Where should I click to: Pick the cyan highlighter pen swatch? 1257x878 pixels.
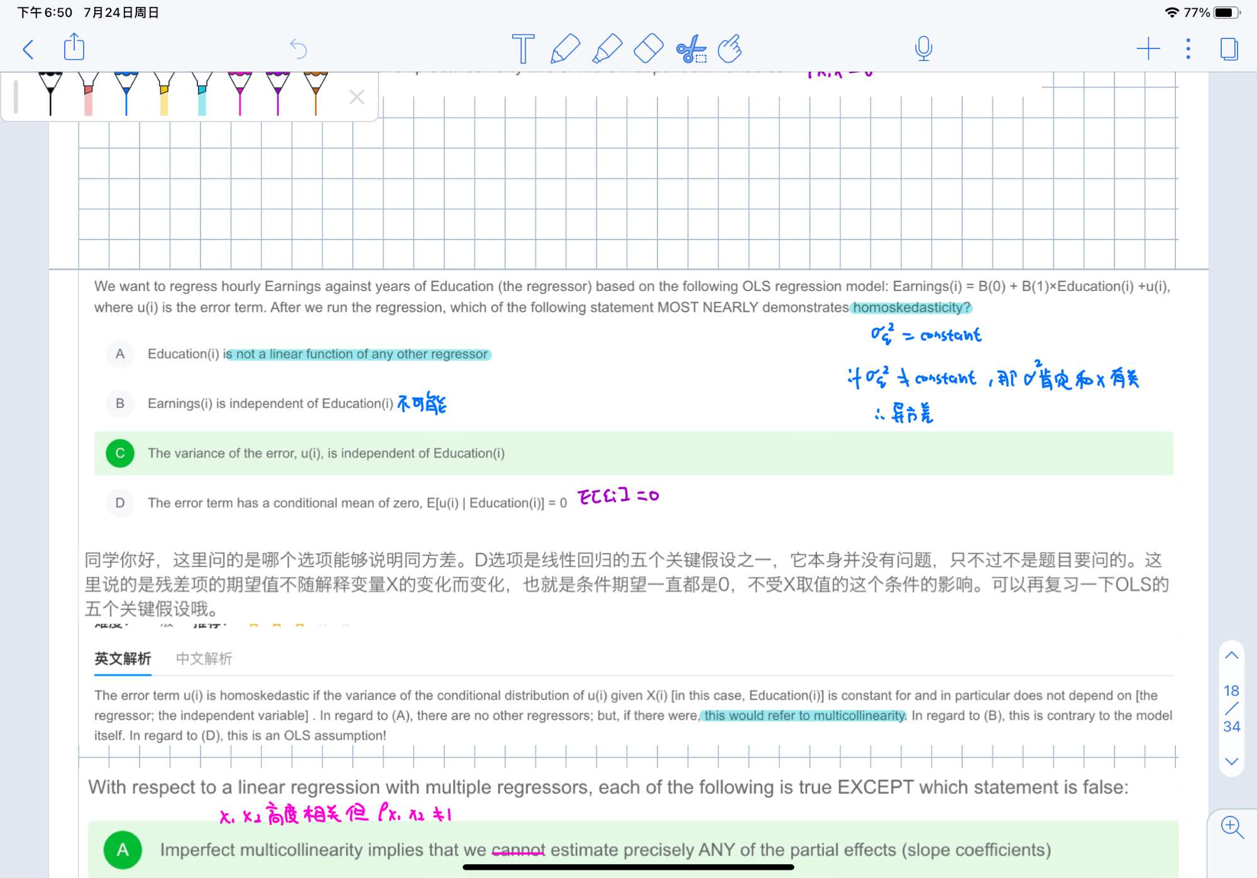pos(202,94)
